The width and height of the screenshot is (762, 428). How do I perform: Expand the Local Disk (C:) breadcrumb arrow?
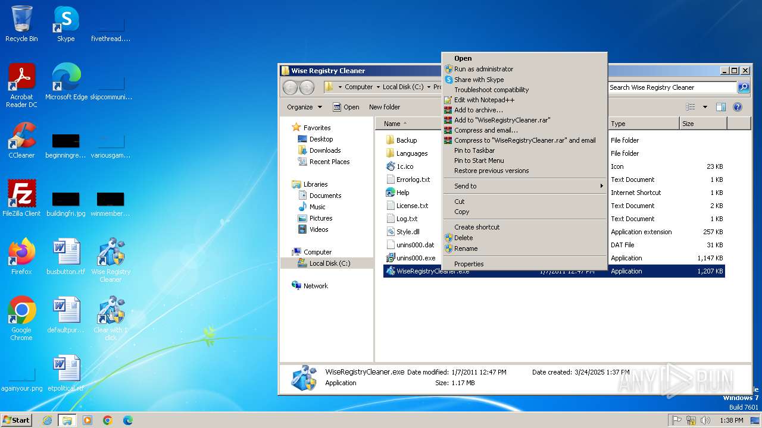(428, 87)
